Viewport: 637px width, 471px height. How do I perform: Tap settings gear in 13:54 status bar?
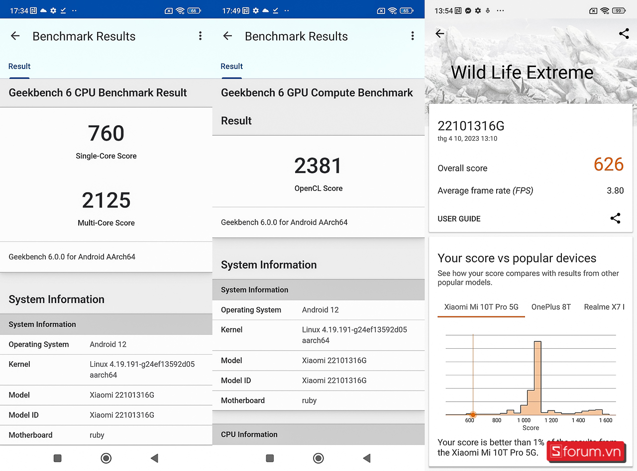[478, 10]
